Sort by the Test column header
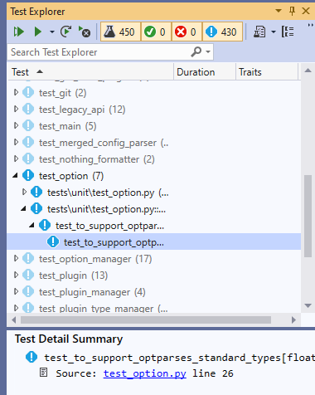 pos(90,72)
